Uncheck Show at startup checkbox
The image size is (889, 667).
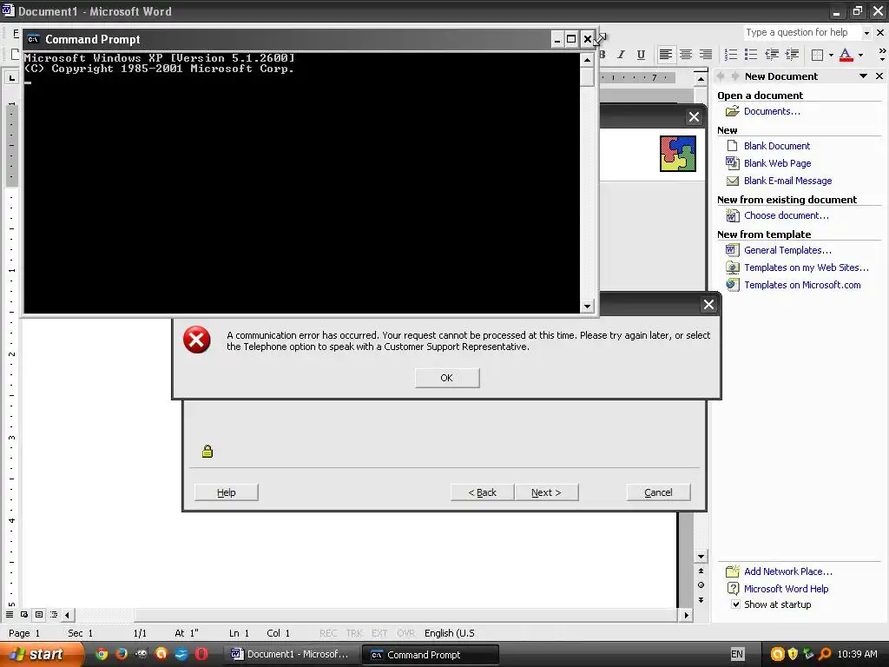tap(735, 604)
